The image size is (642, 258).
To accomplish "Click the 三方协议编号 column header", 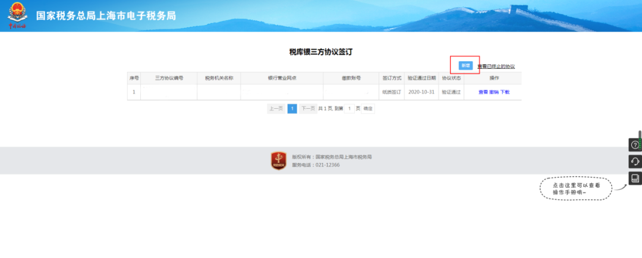I will (x=169, y=78).
